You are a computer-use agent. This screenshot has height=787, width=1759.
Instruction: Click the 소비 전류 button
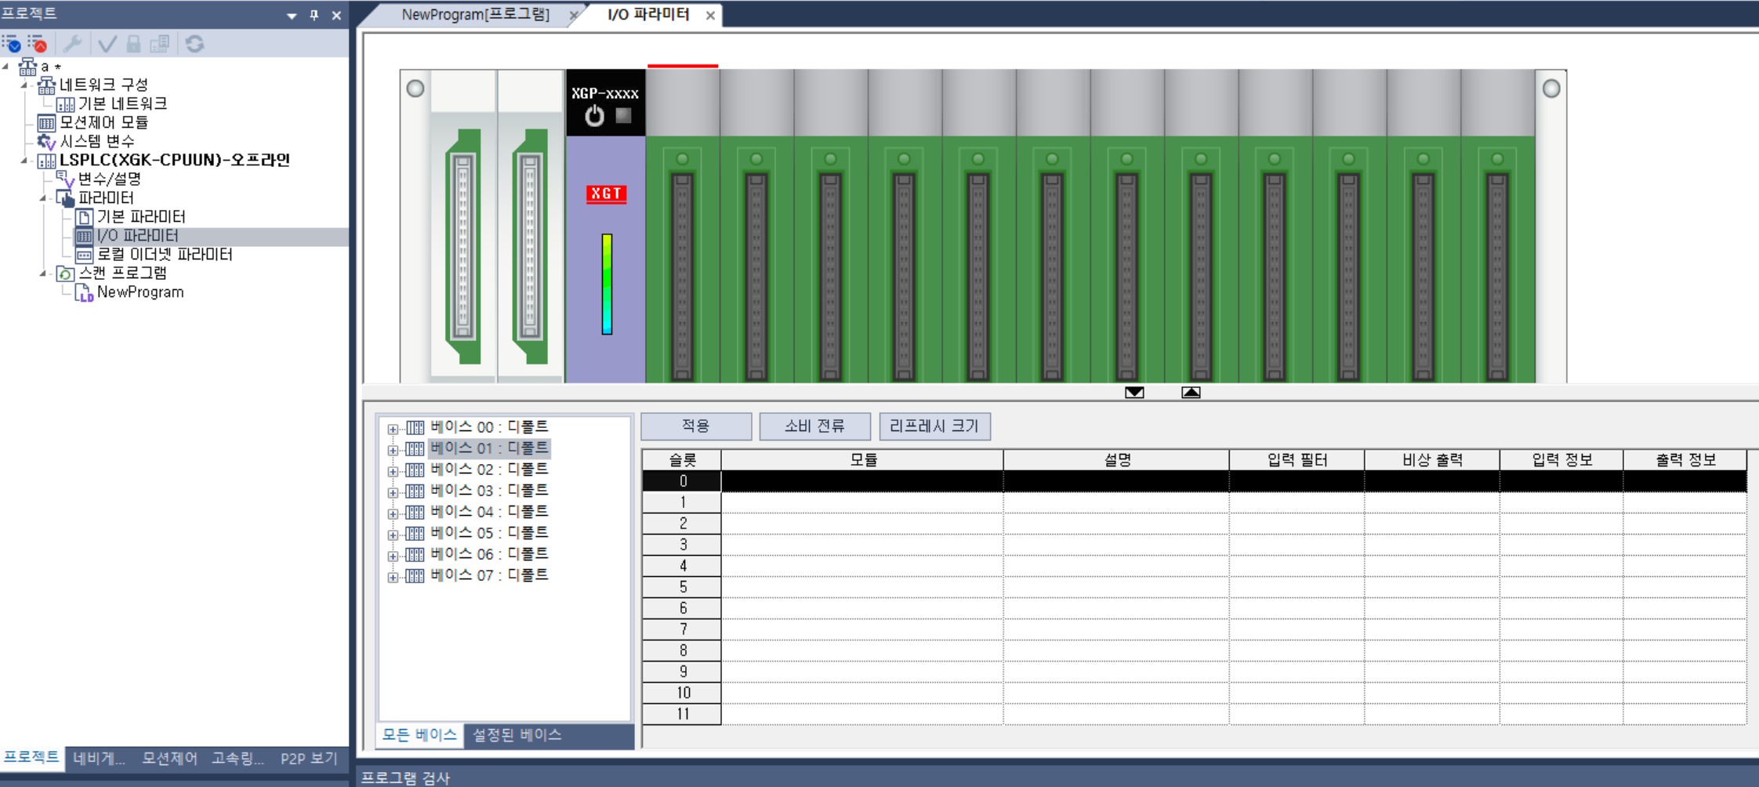(x=814, y=426)
